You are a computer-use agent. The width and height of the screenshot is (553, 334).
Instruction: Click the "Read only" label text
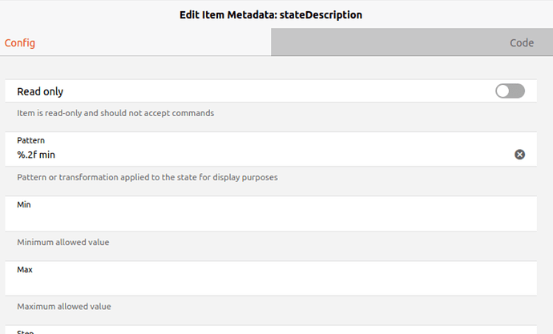pos(40,91)
